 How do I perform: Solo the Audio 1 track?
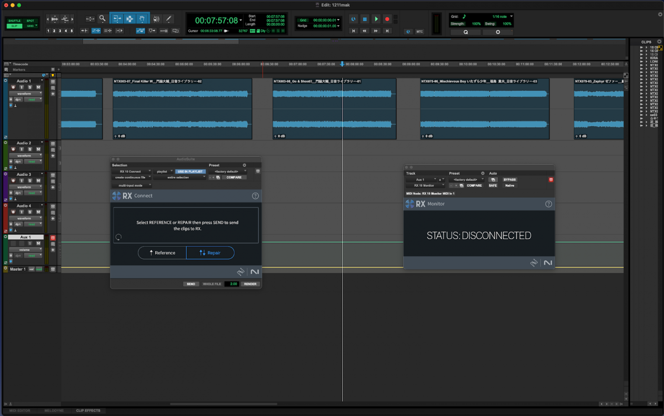pyautogui.click(x=30, y=87)
